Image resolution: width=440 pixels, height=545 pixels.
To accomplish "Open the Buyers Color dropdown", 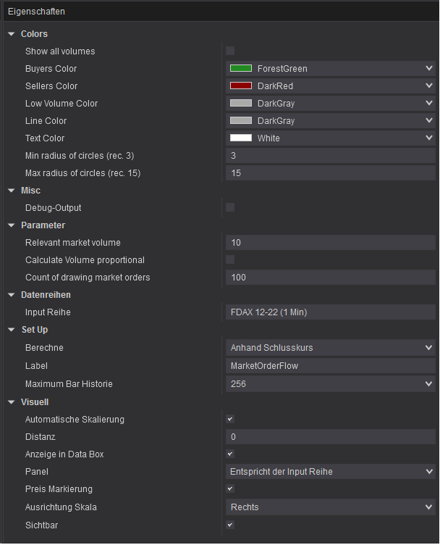I will point(428,69).
